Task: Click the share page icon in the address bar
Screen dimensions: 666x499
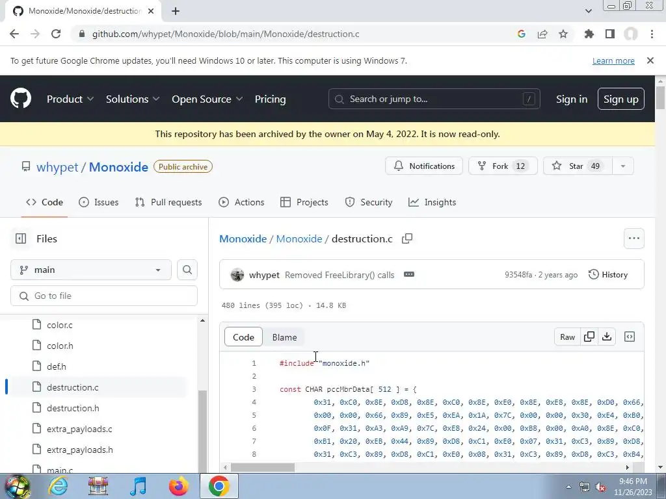Action: tap(542, 34)
